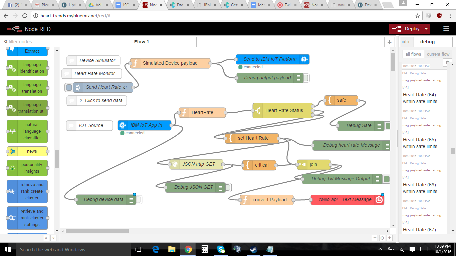
Task: Toggle Debug Safe node output button
Action: coord(387,126)
